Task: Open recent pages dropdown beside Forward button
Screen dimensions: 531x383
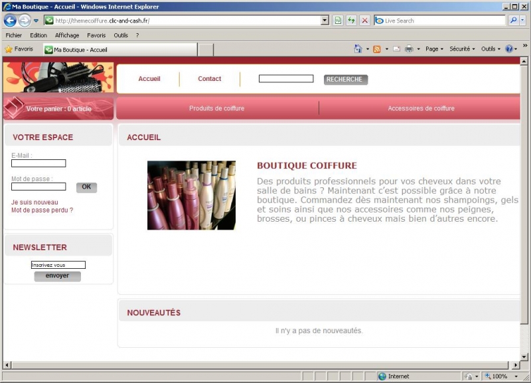Action: click(36, 21)
